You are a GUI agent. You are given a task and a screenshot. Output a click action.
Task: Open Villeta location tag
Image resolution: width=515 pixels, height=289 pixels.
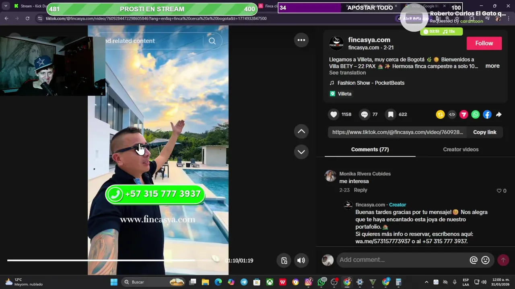tap(344, 94)
